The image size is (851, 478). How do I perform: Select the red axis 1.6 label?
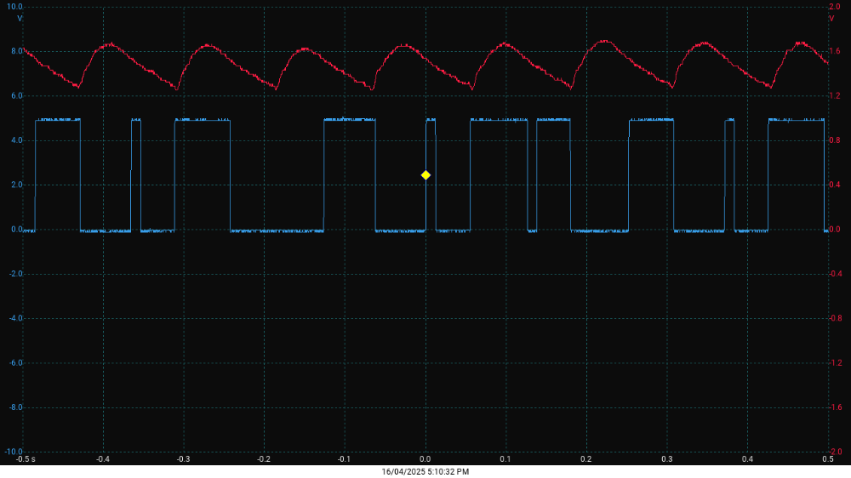click(x=836, y=51)
